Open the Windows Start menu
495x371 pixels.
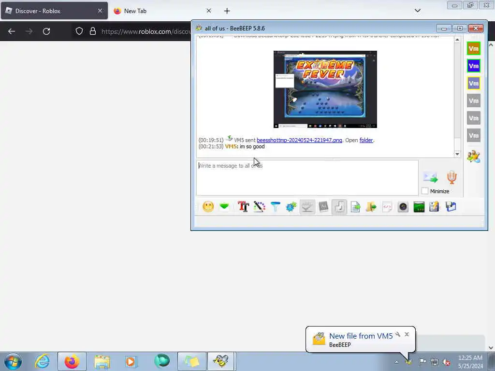(x=13, y=361)
